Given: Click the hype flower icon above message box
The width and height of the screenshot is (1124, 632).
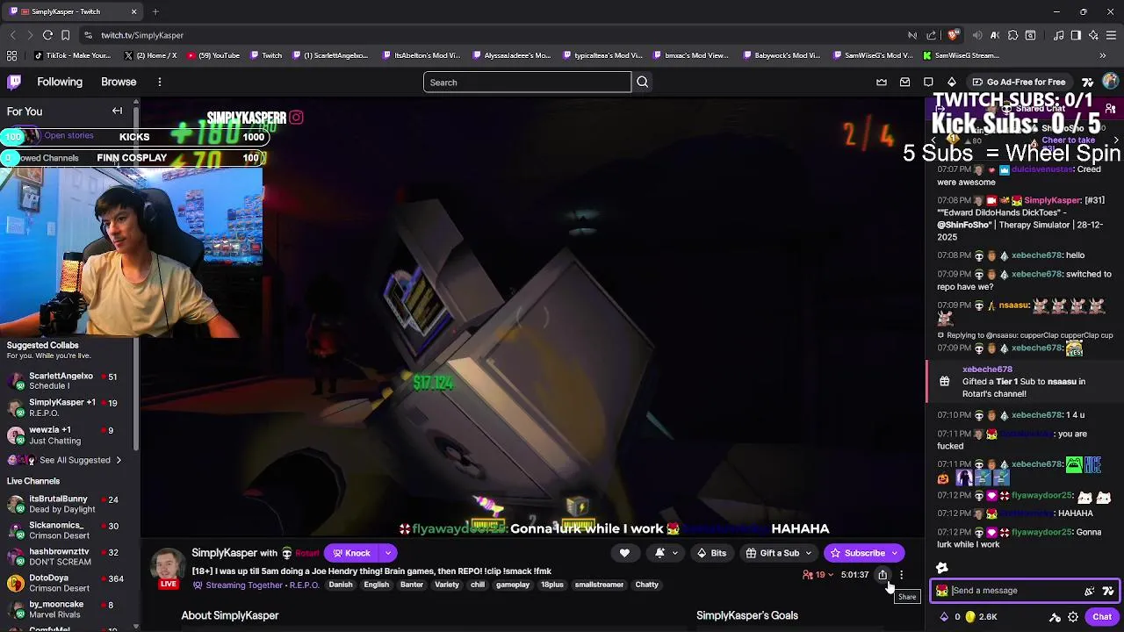Looking at the screenshot, I should 942,568.
